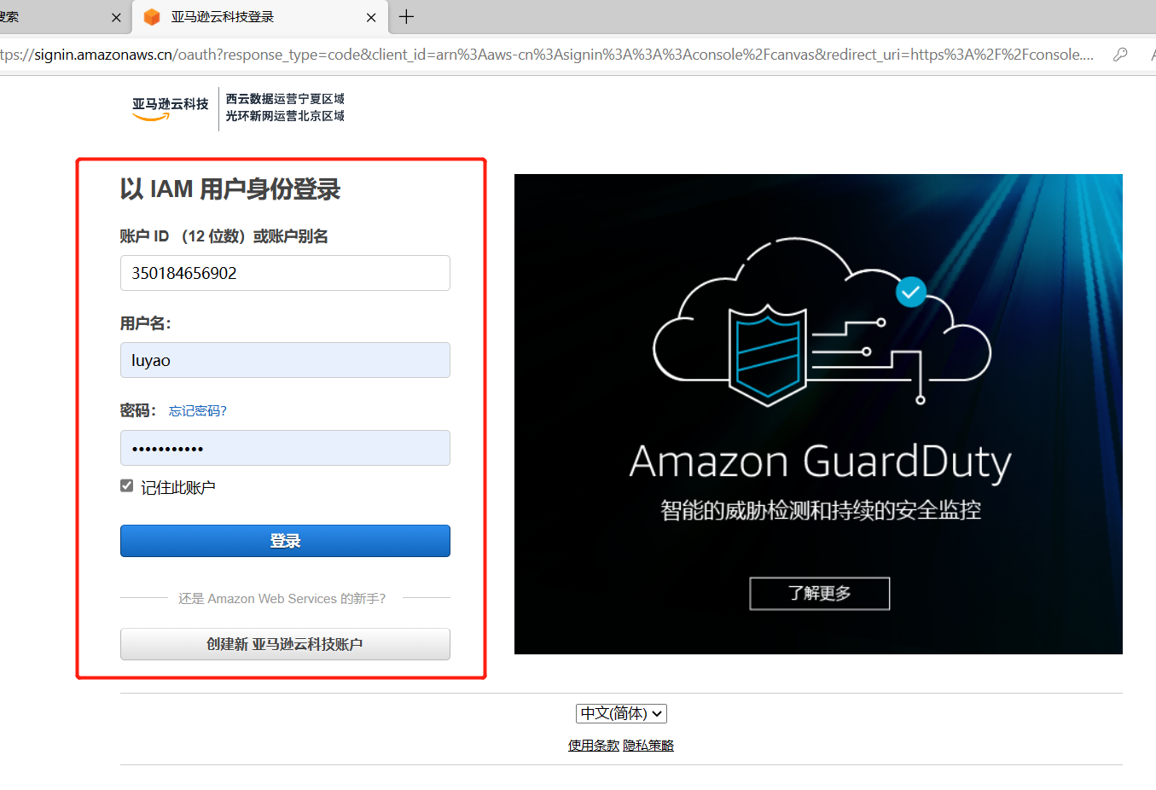Open a new browser tab with plus icon

coord(407,16)
